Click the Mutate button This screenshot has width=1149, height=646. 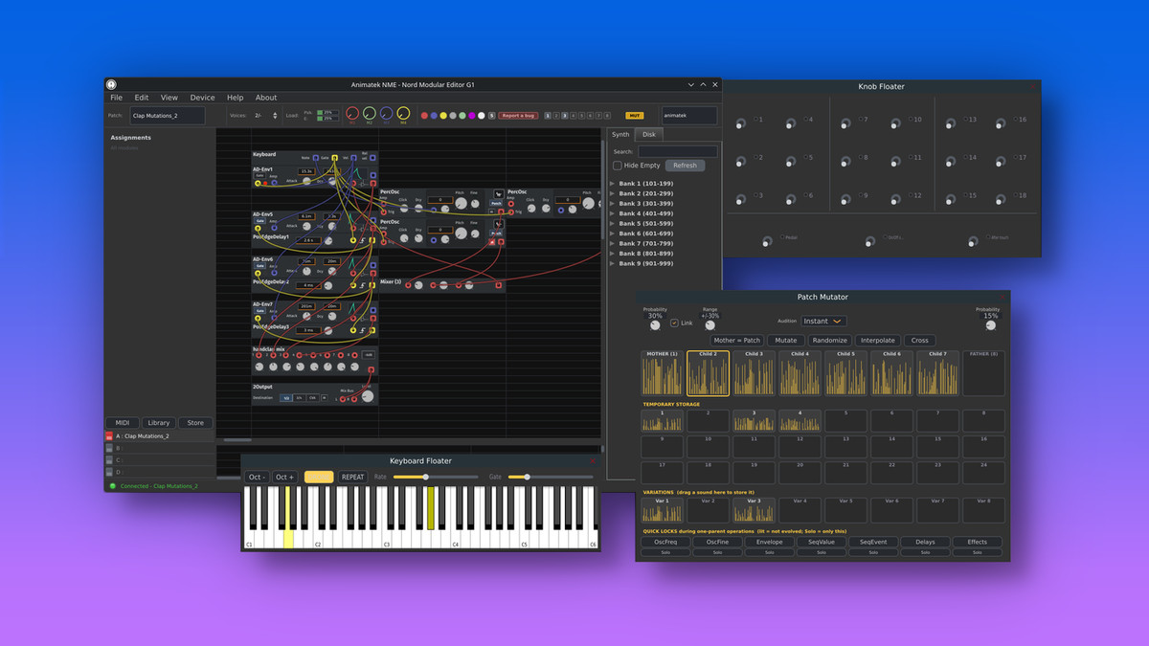click(x=786, y=340)
